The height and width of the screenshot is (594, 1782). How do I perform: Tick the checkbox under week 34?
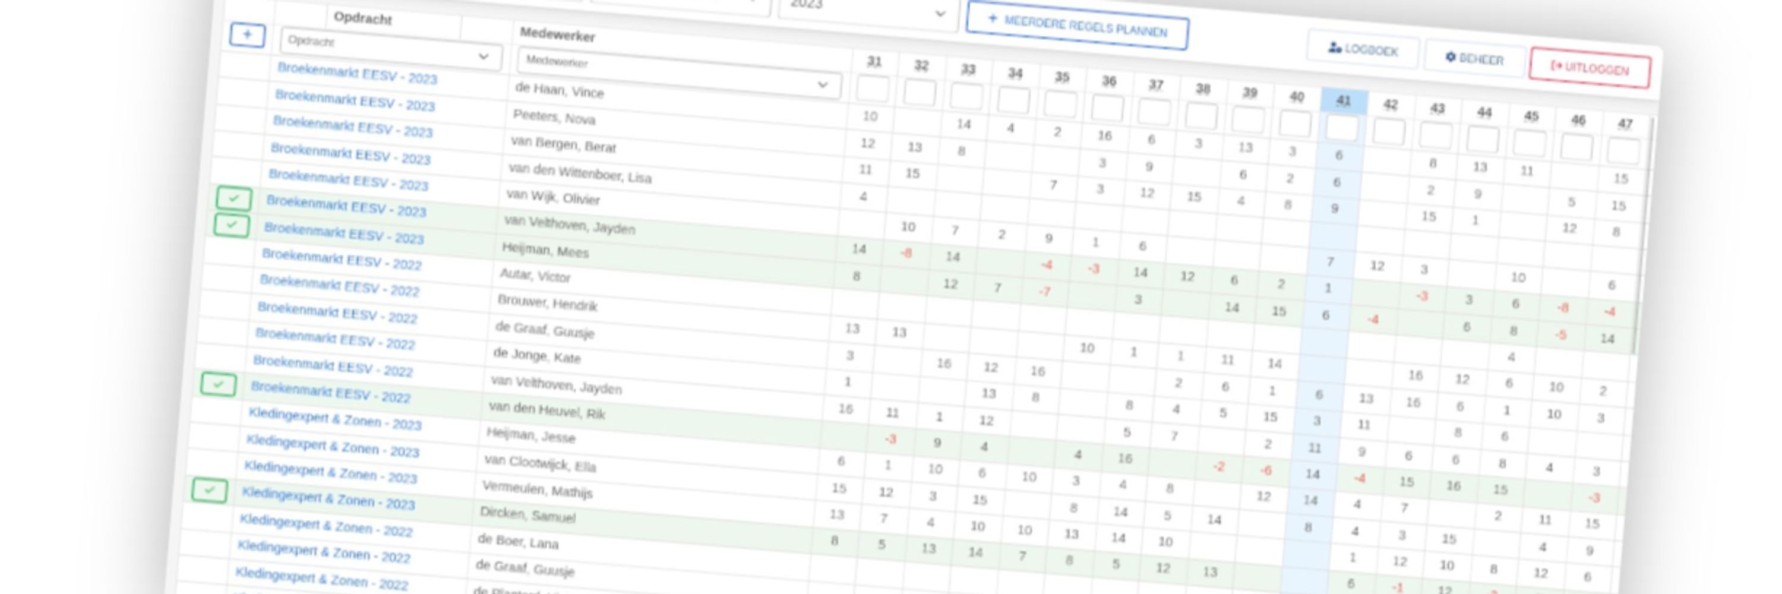pyautogui.click(x=1013, y=101)
